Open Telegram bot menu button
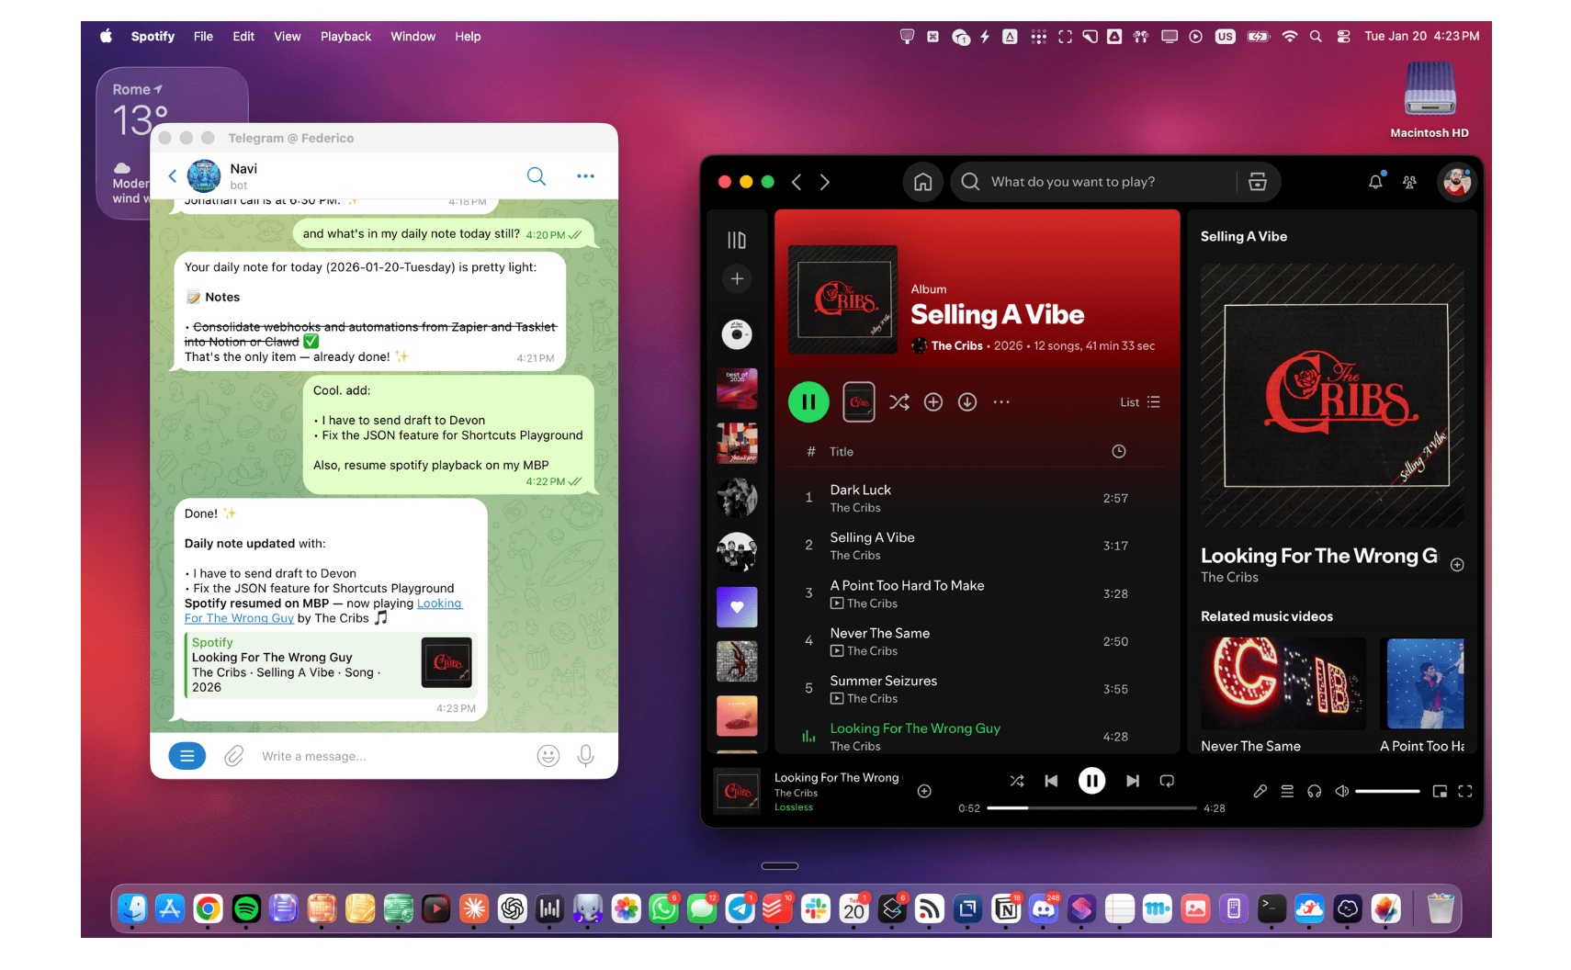Image resolution: width=1571 pixels, height=970 pixels. click(187, 756)
